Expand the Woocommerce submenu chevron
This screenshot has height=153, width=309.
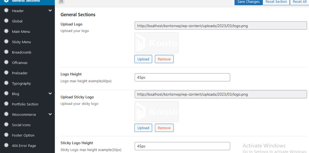point(50,114)
